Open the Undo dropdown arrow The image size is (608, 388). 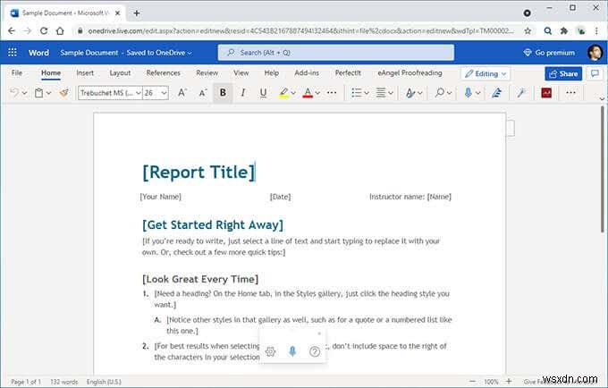[x=24, y=93]
